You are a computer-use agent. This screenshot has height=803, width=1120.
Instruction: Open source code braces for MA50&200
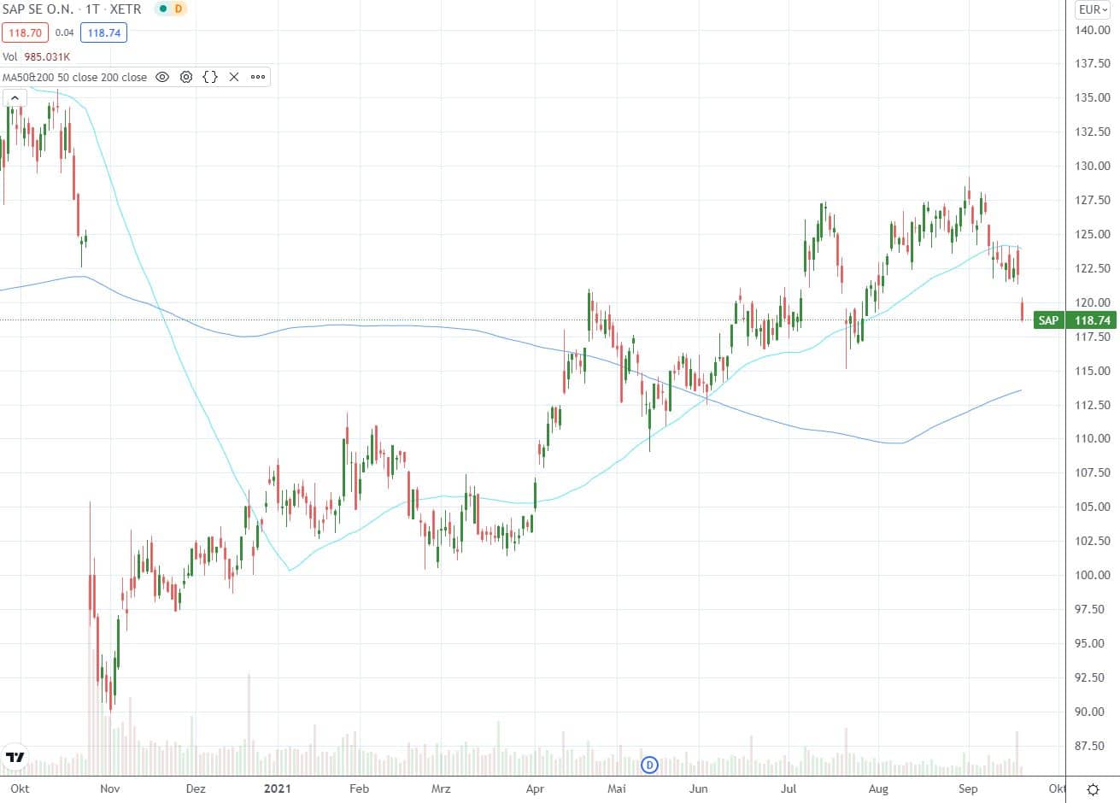click(x=210, y=77)
